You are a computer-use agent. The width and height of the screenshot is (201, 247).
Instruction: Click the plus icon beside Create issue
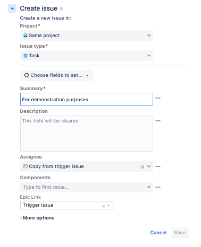(12, 8)
